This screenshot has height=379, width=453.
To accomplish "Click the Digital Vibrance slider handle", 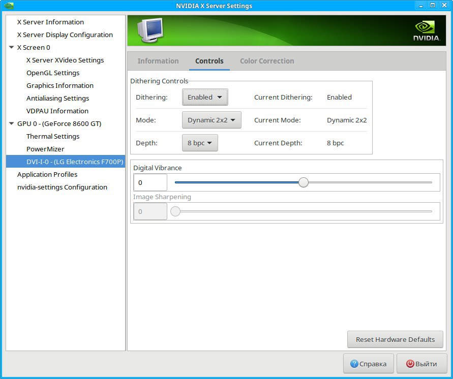I will coord(304,182).
